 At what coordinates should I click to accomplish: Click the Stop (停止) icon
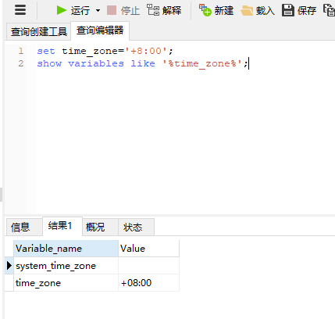point(112,10)
